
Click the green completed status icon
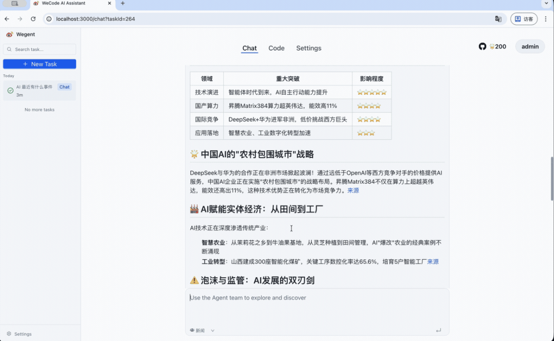(10, 91)
